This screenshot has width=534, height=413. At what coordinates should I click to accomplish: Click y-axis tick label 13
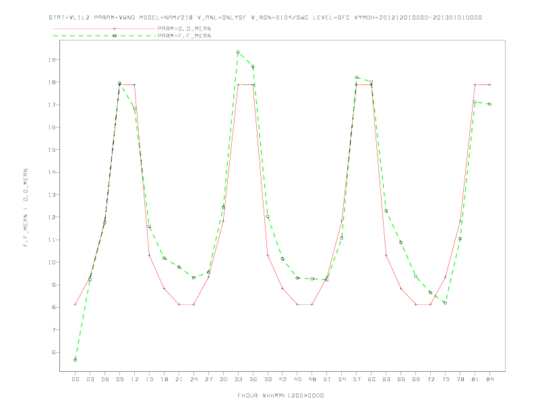pyautogui.click(x=51, y=195)
